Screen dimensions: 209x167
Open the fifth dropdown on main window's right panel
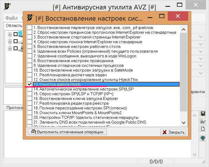coord(201,66)
